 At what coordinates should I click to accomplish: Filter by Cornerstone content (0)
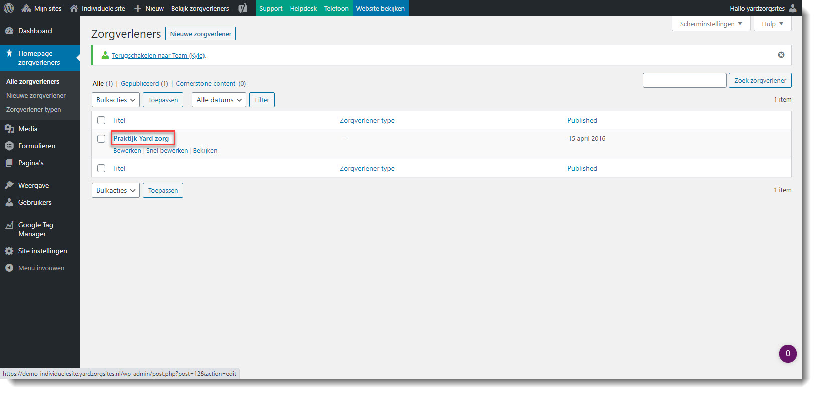click(x=211, y=83)
